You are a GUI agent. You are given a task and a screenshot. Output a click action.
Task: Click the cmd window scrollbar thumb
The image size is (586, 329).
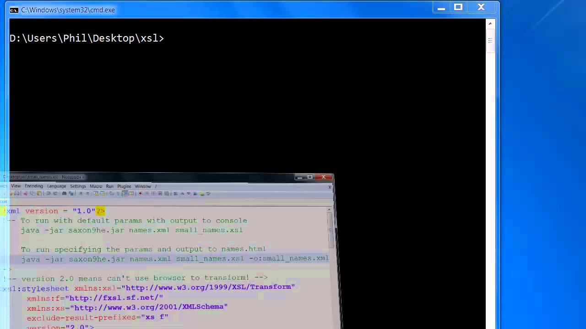[490, 41]
